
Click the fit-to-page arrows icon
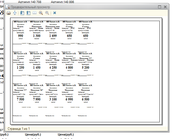pos(15,13)
